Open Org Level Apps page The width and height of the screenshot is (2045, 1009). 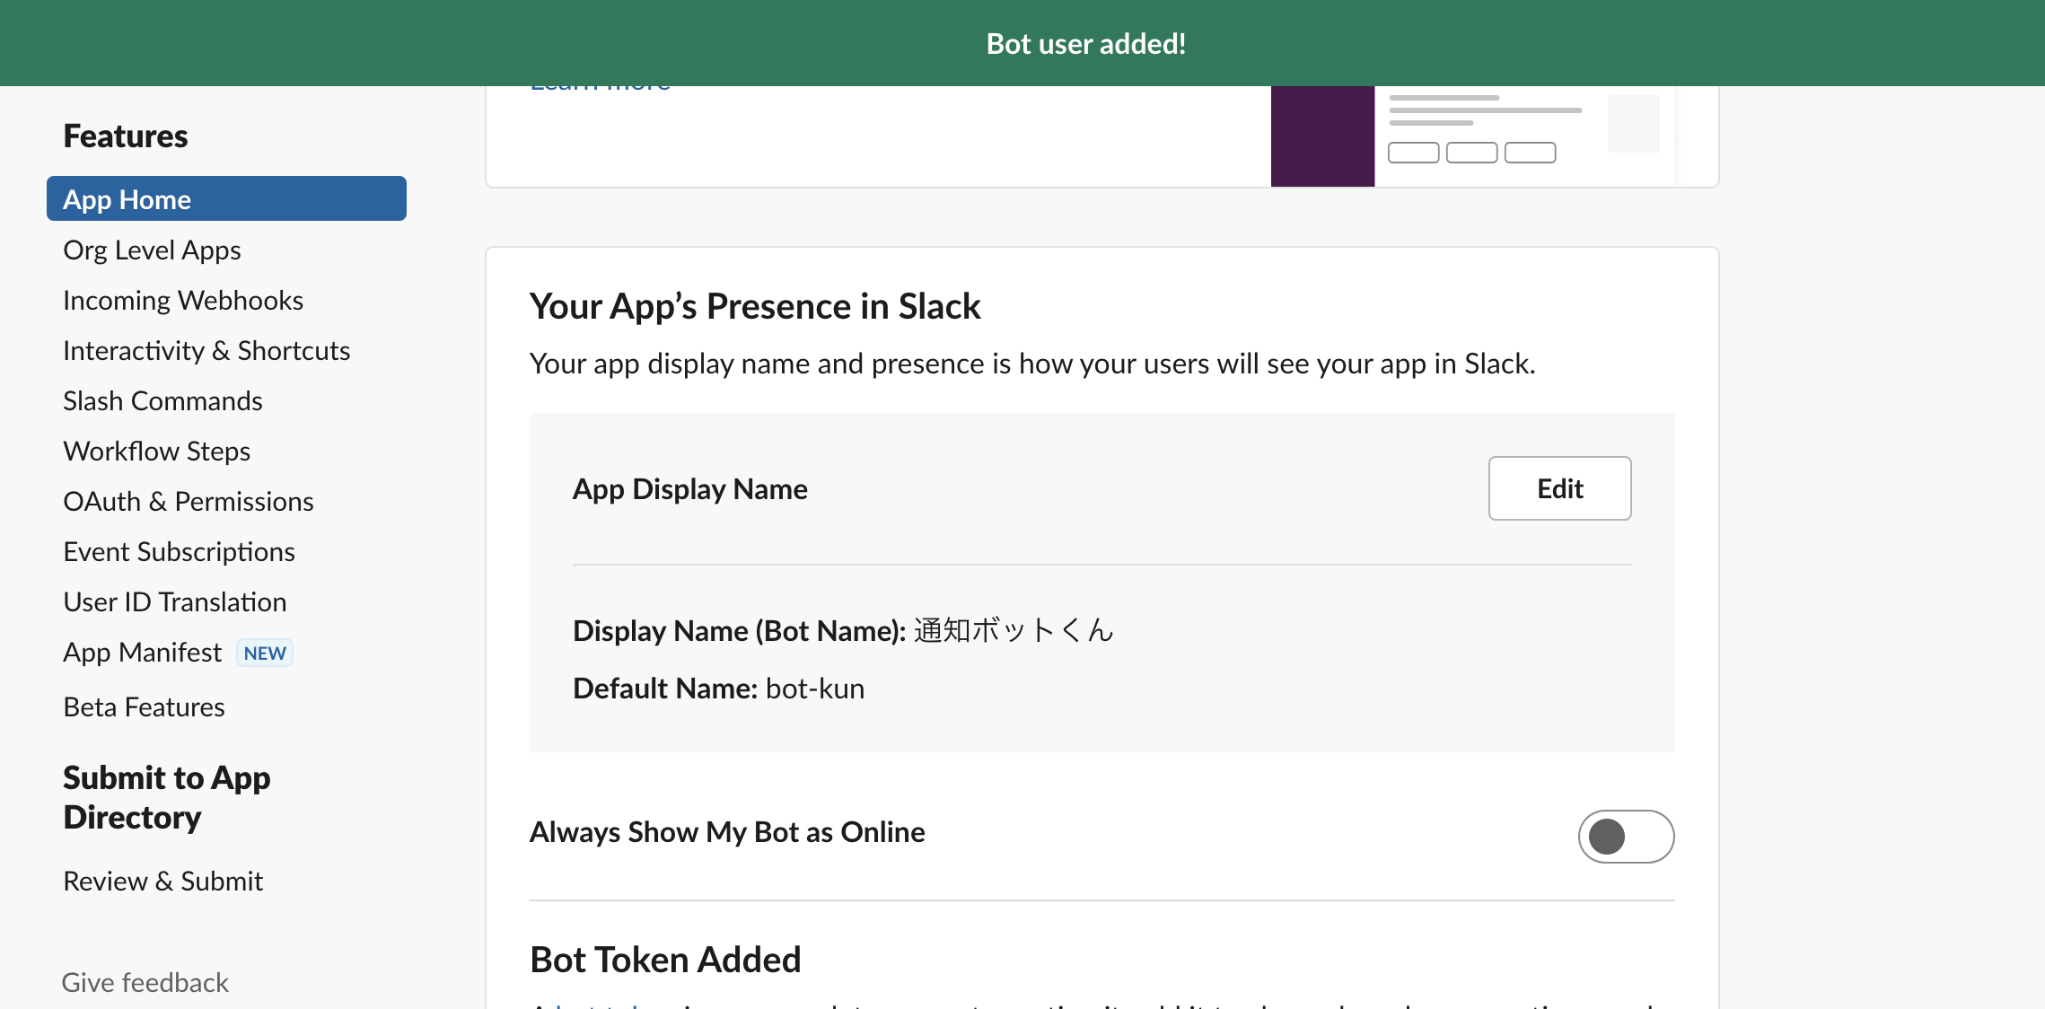point(152,250)
